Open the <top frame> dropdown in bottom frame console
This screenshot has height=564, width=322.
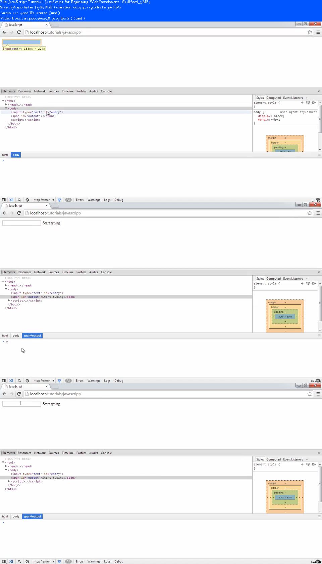[44, 561]
